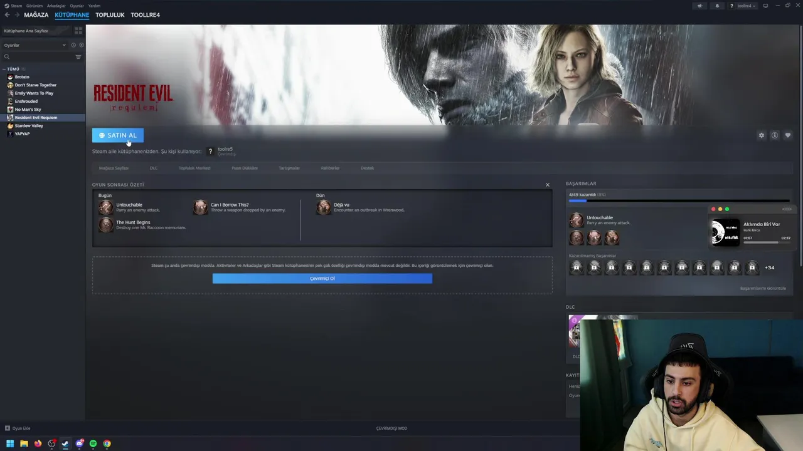This screenshot has width=803, height=451.
Task: Click ÇEVRİMDIŞI MOD status text
Action: point(391,428)
